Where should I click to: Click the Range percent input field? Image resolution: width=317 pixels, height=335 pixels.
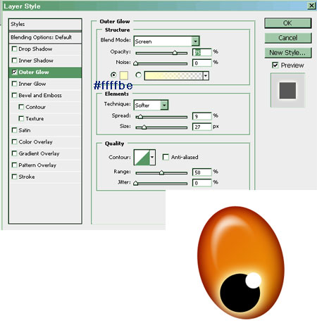coord(202,172)
